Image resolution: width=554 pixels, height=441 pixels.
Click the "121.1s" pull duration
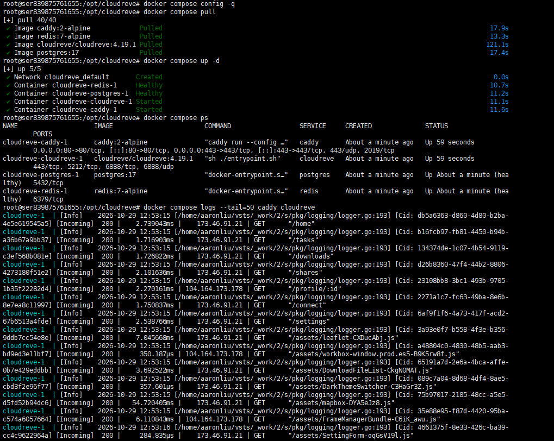point(497,45)
